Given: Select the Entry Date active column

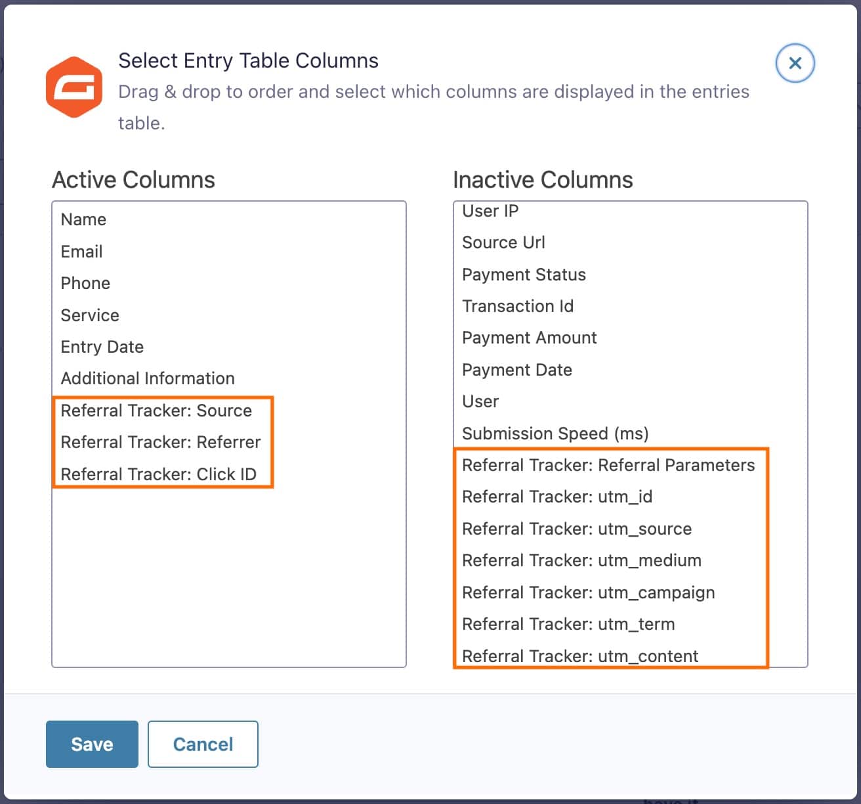Looking at the screenshot, I should (x=102, y=346).
